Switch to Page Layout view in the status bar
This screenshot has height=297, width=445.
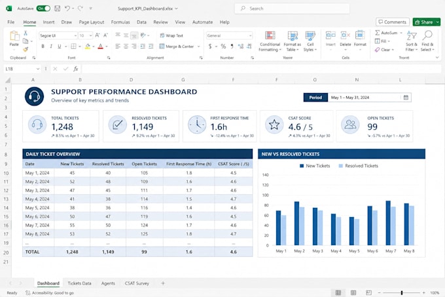353,292
